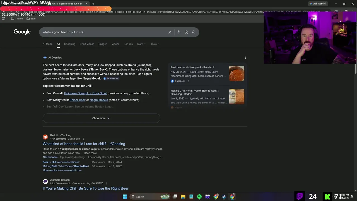The height and width of the screenshot is (201, 357).
Task: Open Task View on the taskbar
Action: 175,197
